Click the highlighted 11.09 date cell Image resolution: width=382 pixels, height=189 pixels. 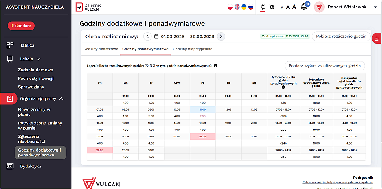(203, 110)
